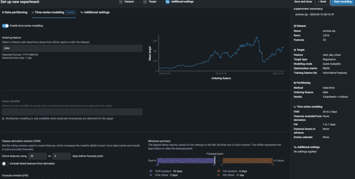
Task: Click the FW offset arrow icon
Action: pyautogui.click(x=219, y=175)
